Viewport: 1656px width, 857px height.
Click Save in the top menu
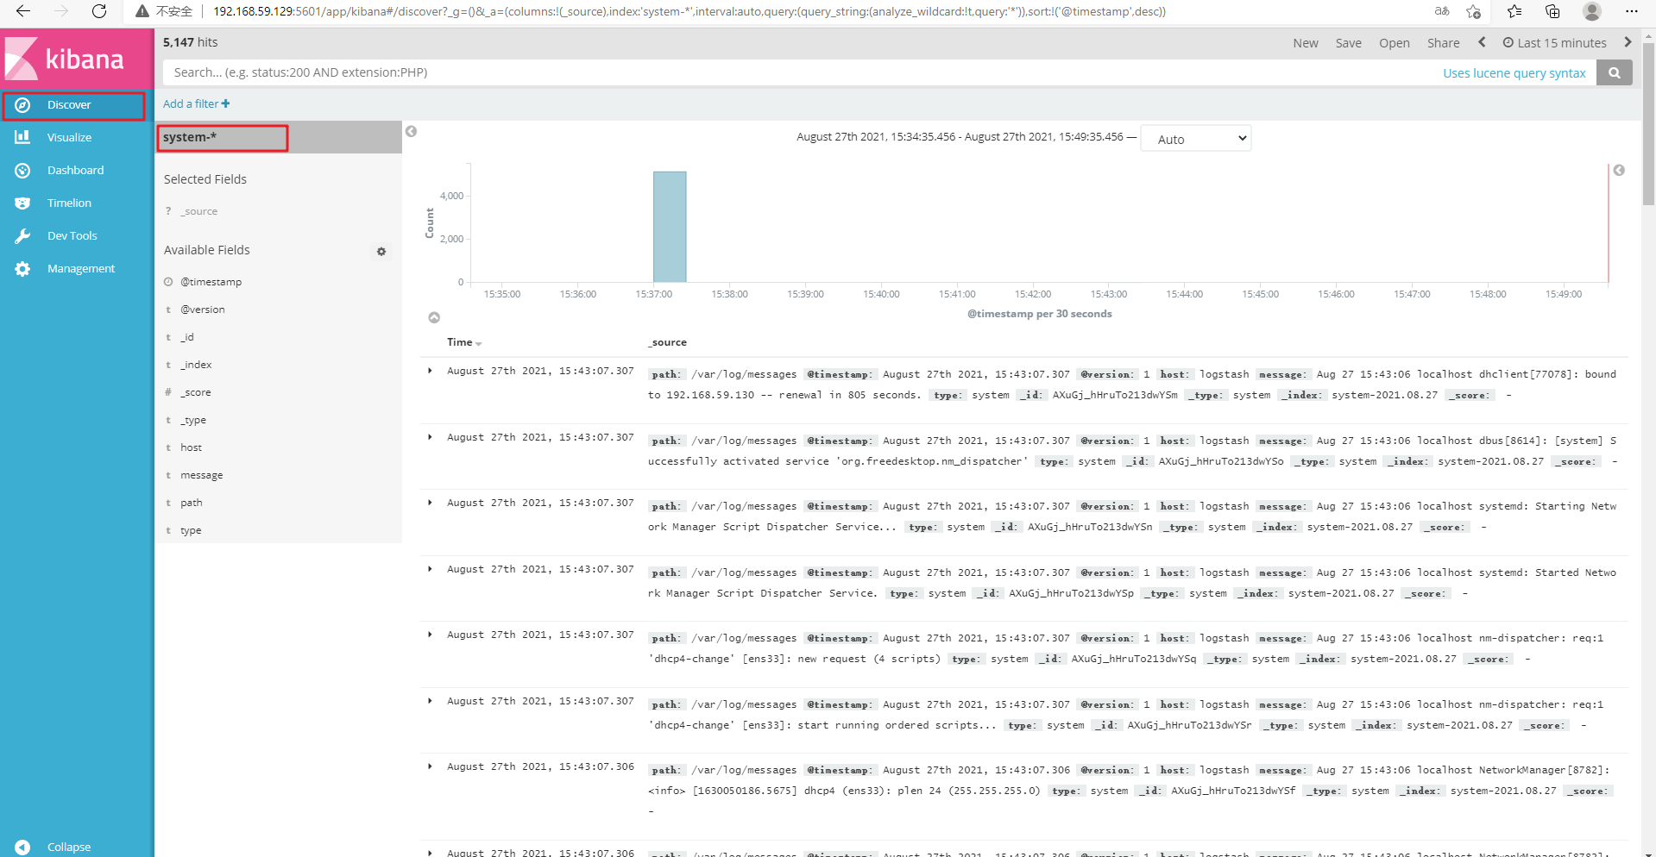1348,43
